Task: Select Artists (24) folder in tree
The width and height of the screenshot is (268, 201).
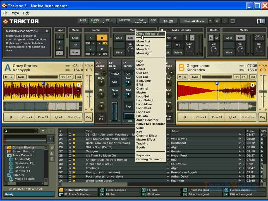Action: [x=22, y=159]
